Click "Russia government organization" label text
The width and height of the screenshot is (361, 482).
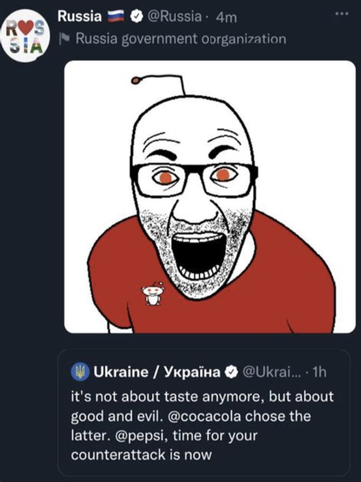coord(181,39)
